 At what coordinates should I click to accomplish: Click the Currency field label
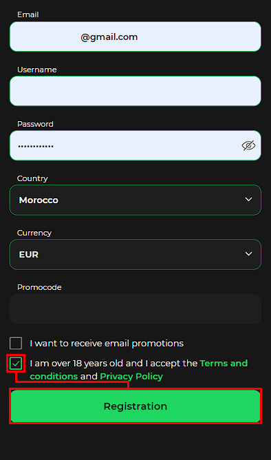point(34,233)
